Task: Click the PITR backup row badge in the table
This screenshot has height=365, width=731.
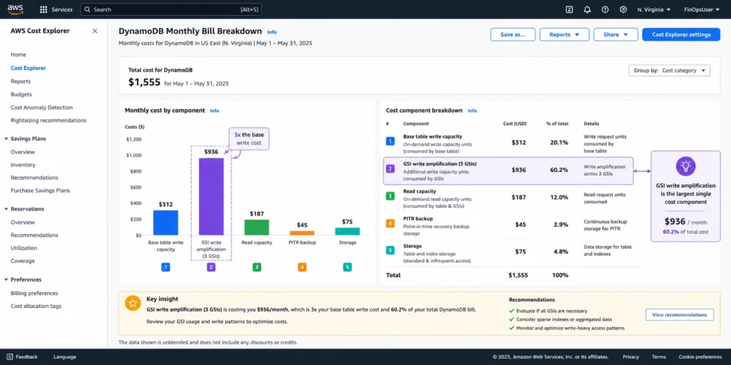Action: coord(390,223)
